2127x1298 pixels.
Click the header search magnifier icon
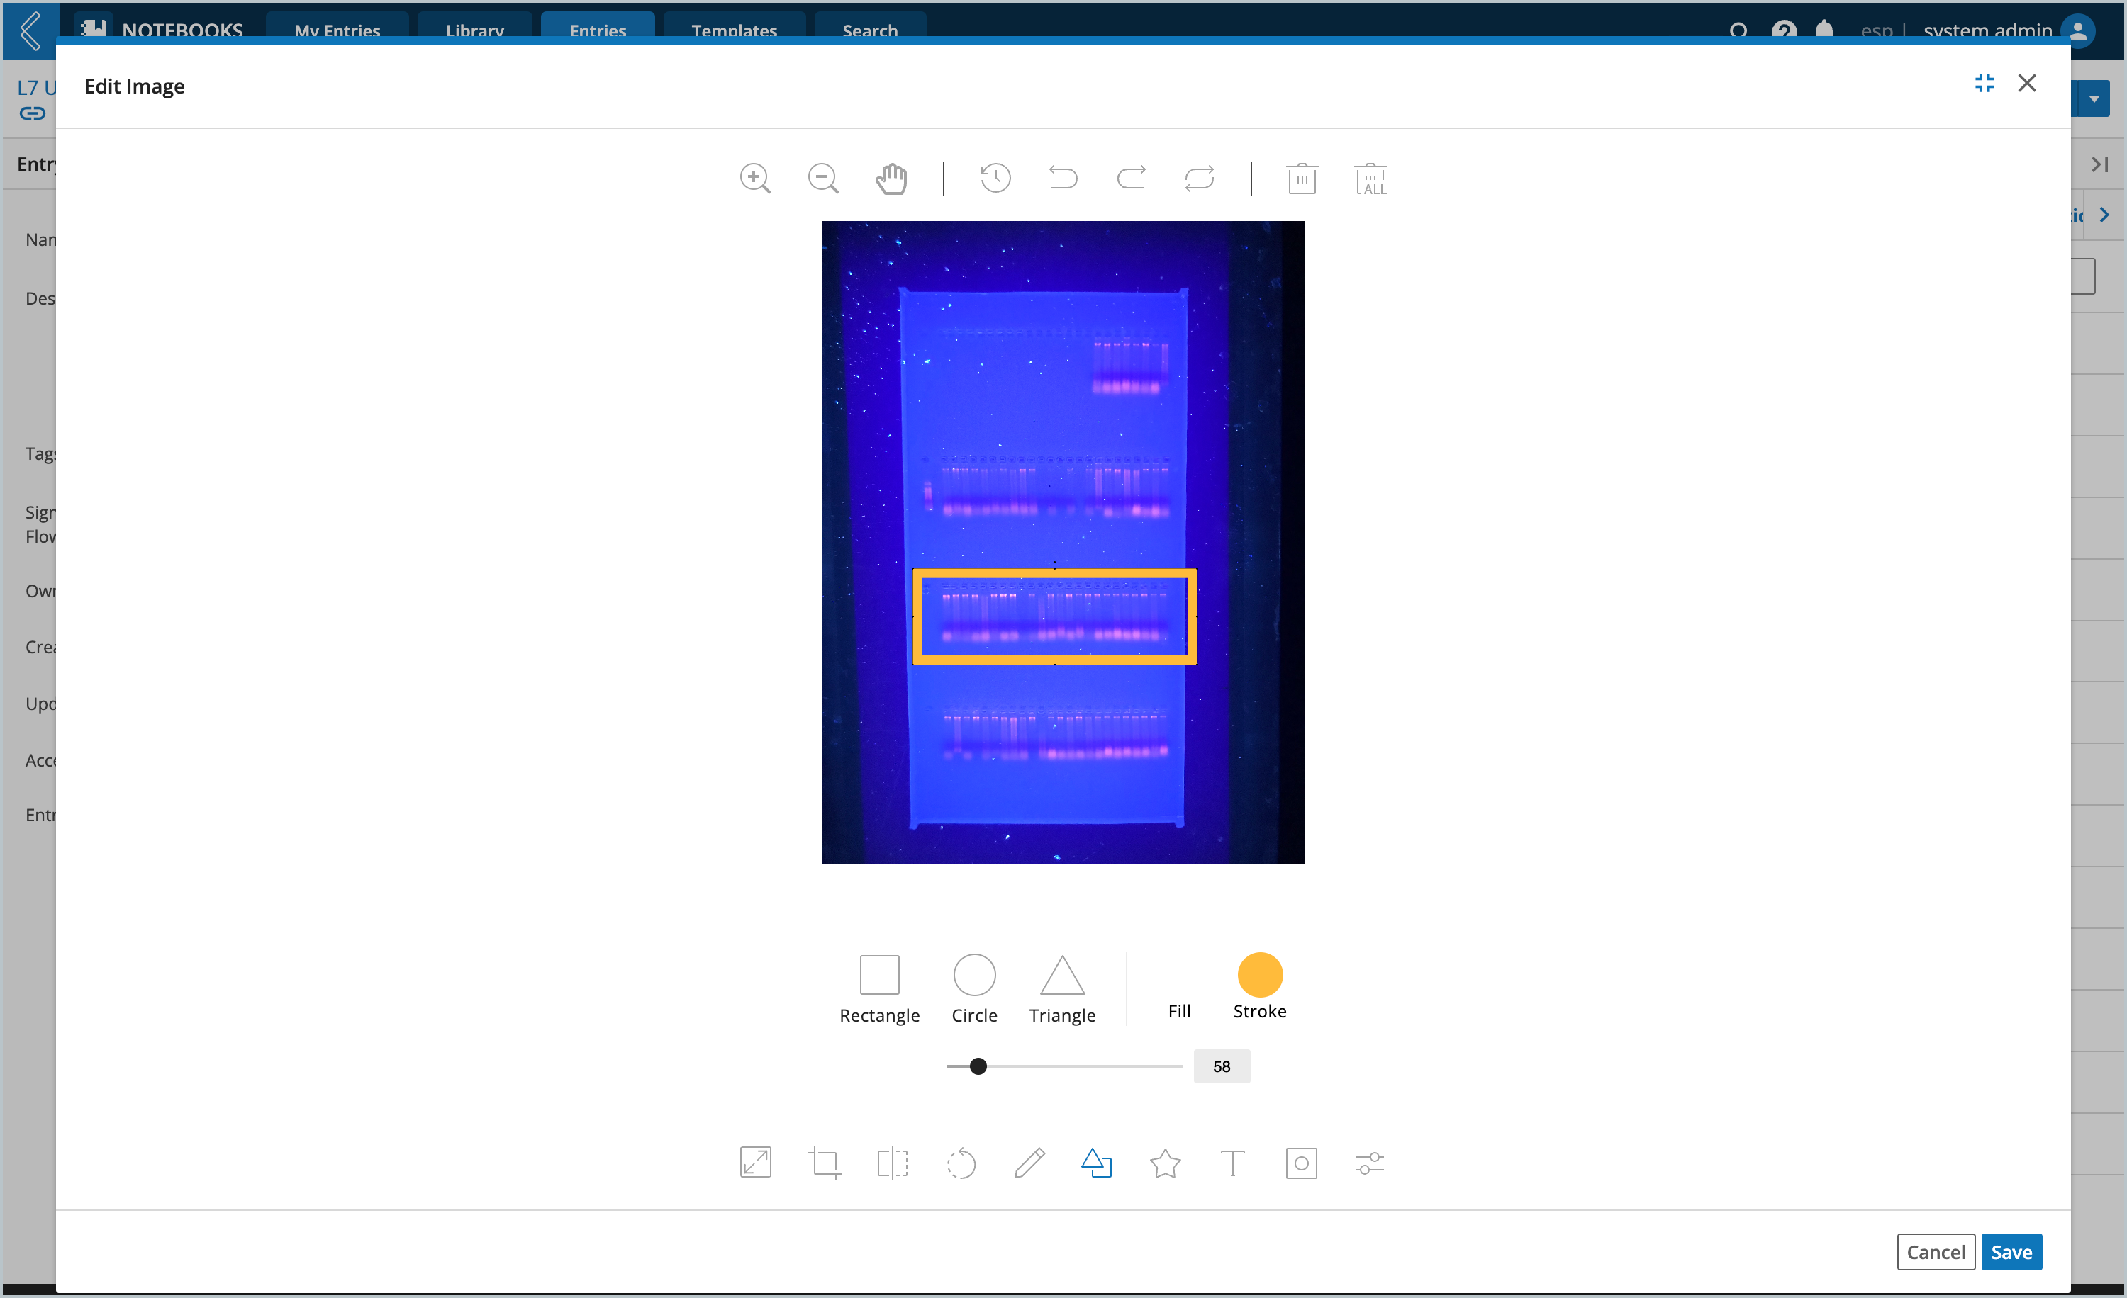pos(1738,31)
